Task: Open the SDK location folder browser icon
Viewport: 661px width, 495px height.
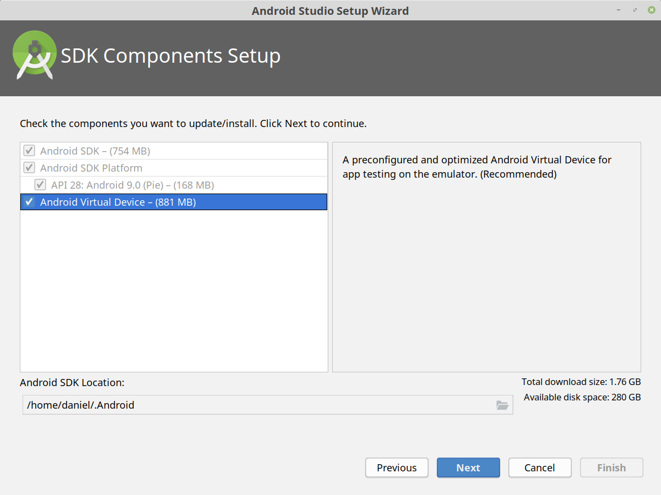Action: pyautogui.click(x=502, y=405)
